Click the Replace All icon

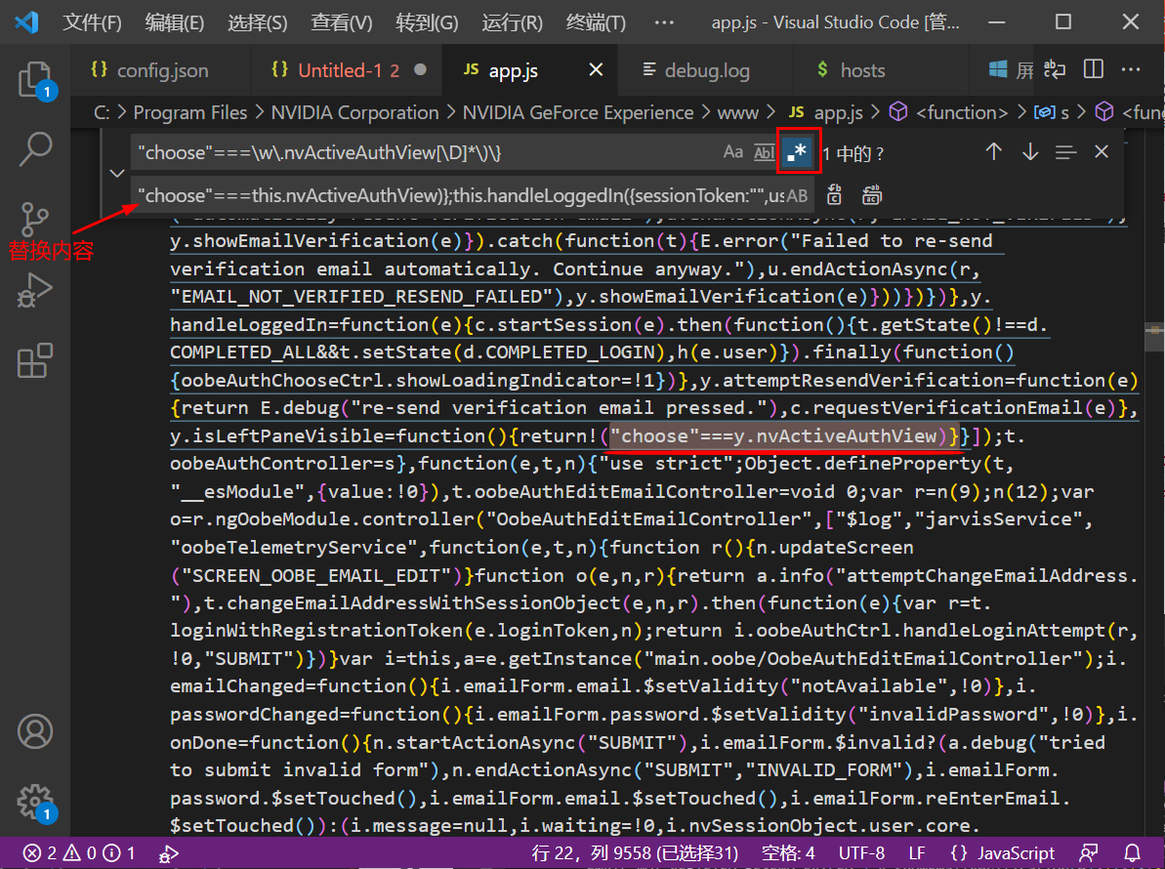pyautogui.click(x=871, y=195)
